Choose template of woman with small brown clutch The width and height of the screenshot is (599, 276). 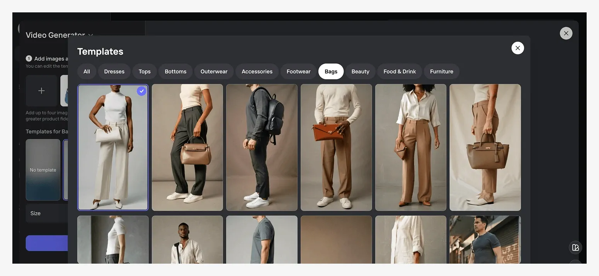(x=411, y=147)
